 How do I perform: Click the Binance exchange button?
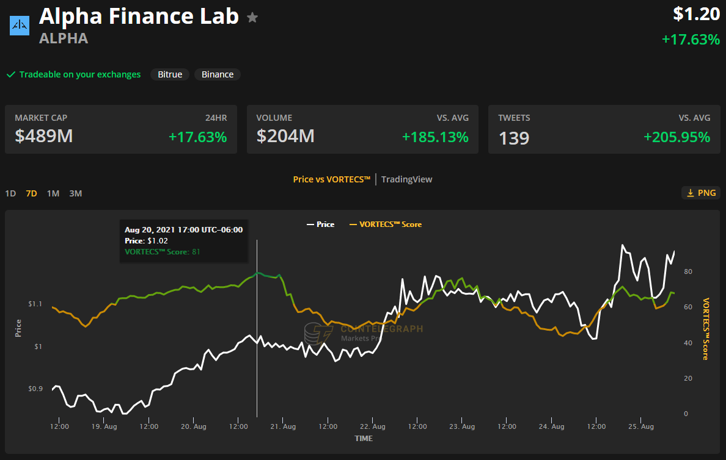pyautogui.click(x=218, y=74)
